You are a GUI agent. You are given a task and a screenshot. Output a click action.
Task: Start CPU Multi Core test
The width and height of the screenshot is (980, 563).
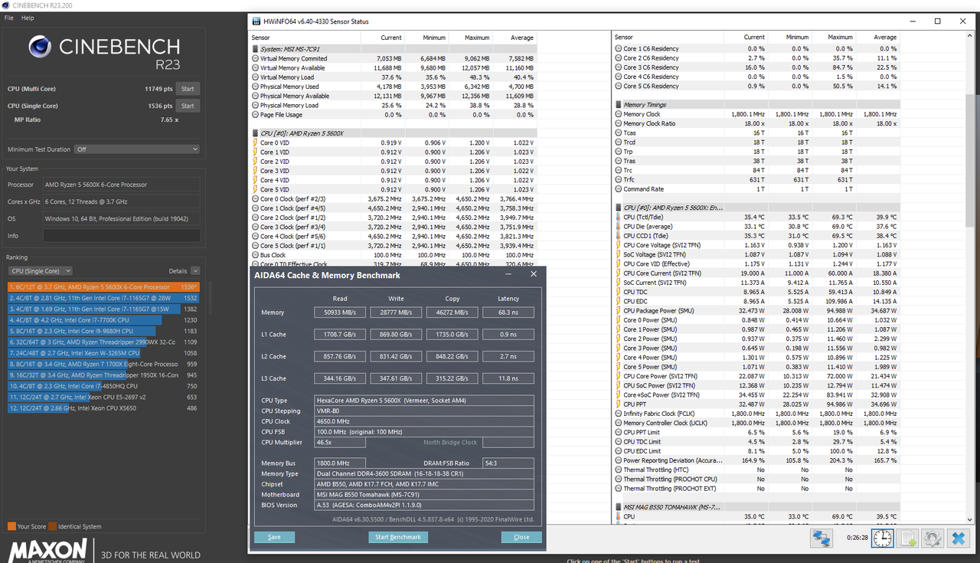pos(188,89)
